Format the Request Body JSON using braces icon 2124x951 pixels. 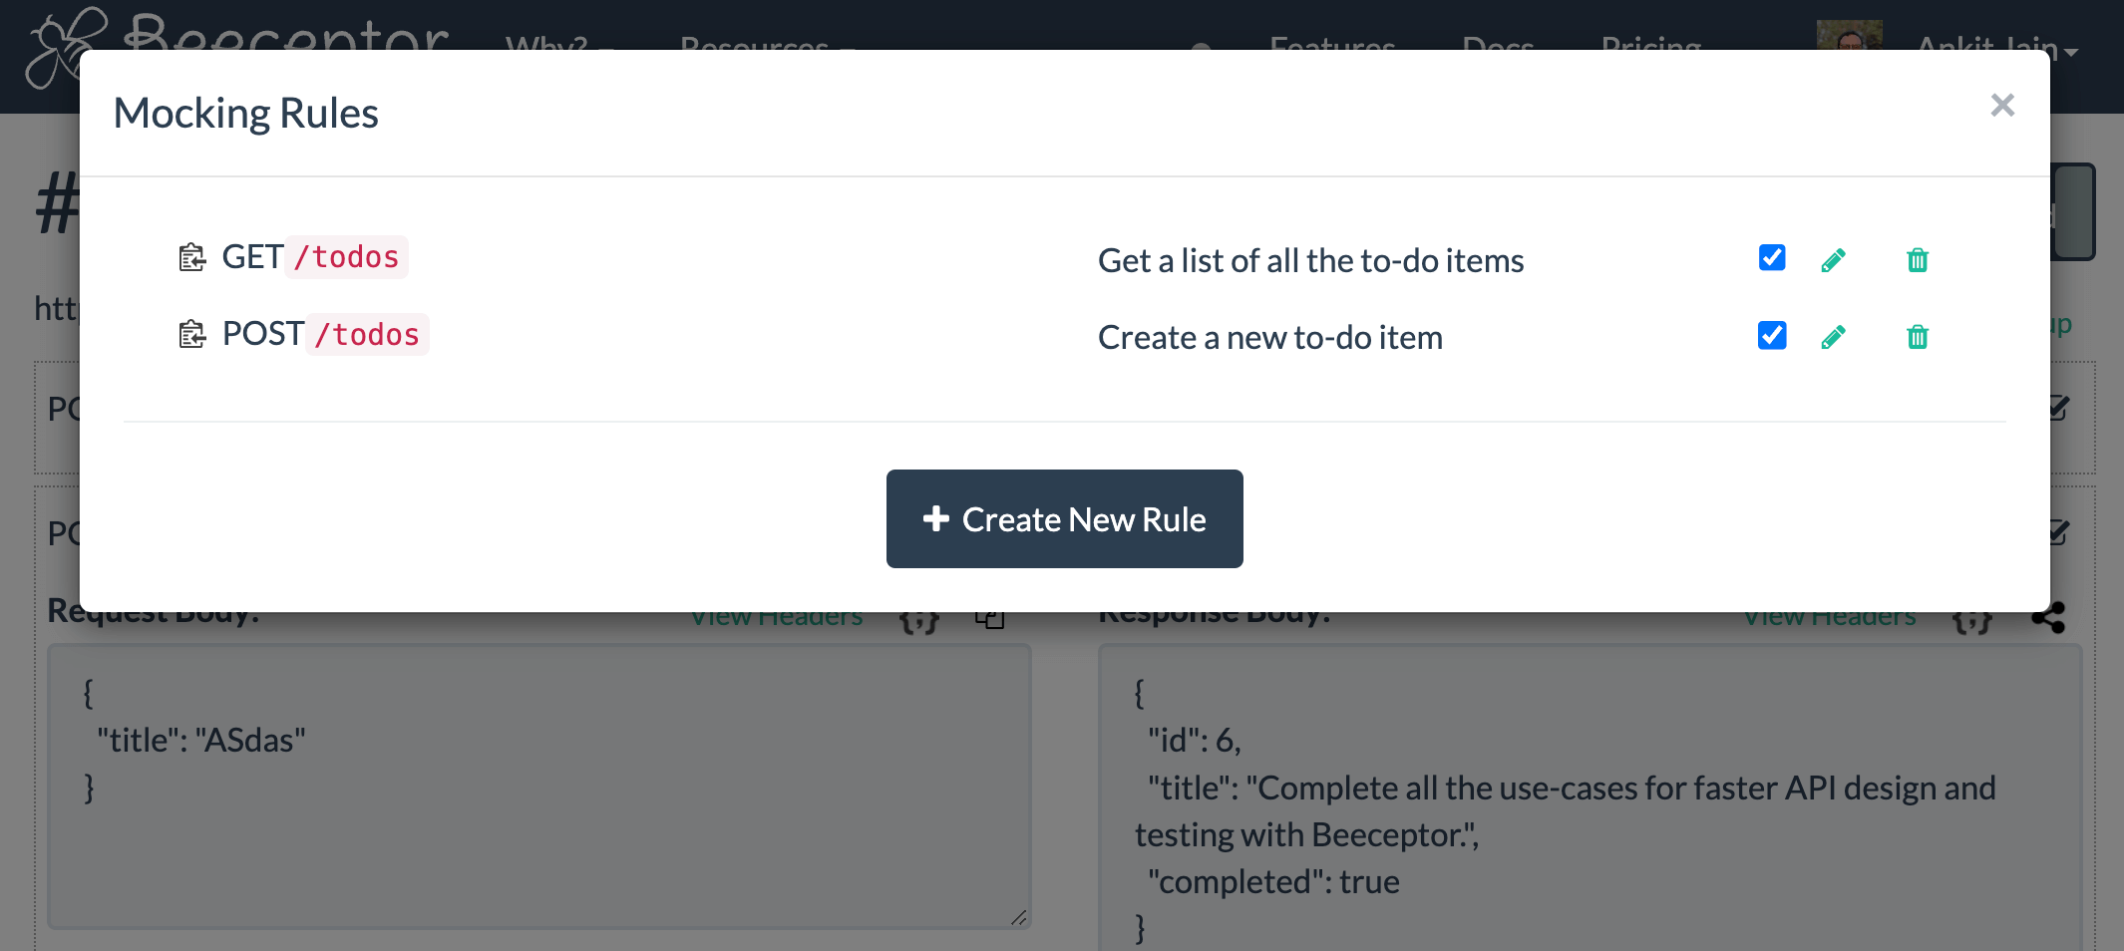tap(918, 618)
